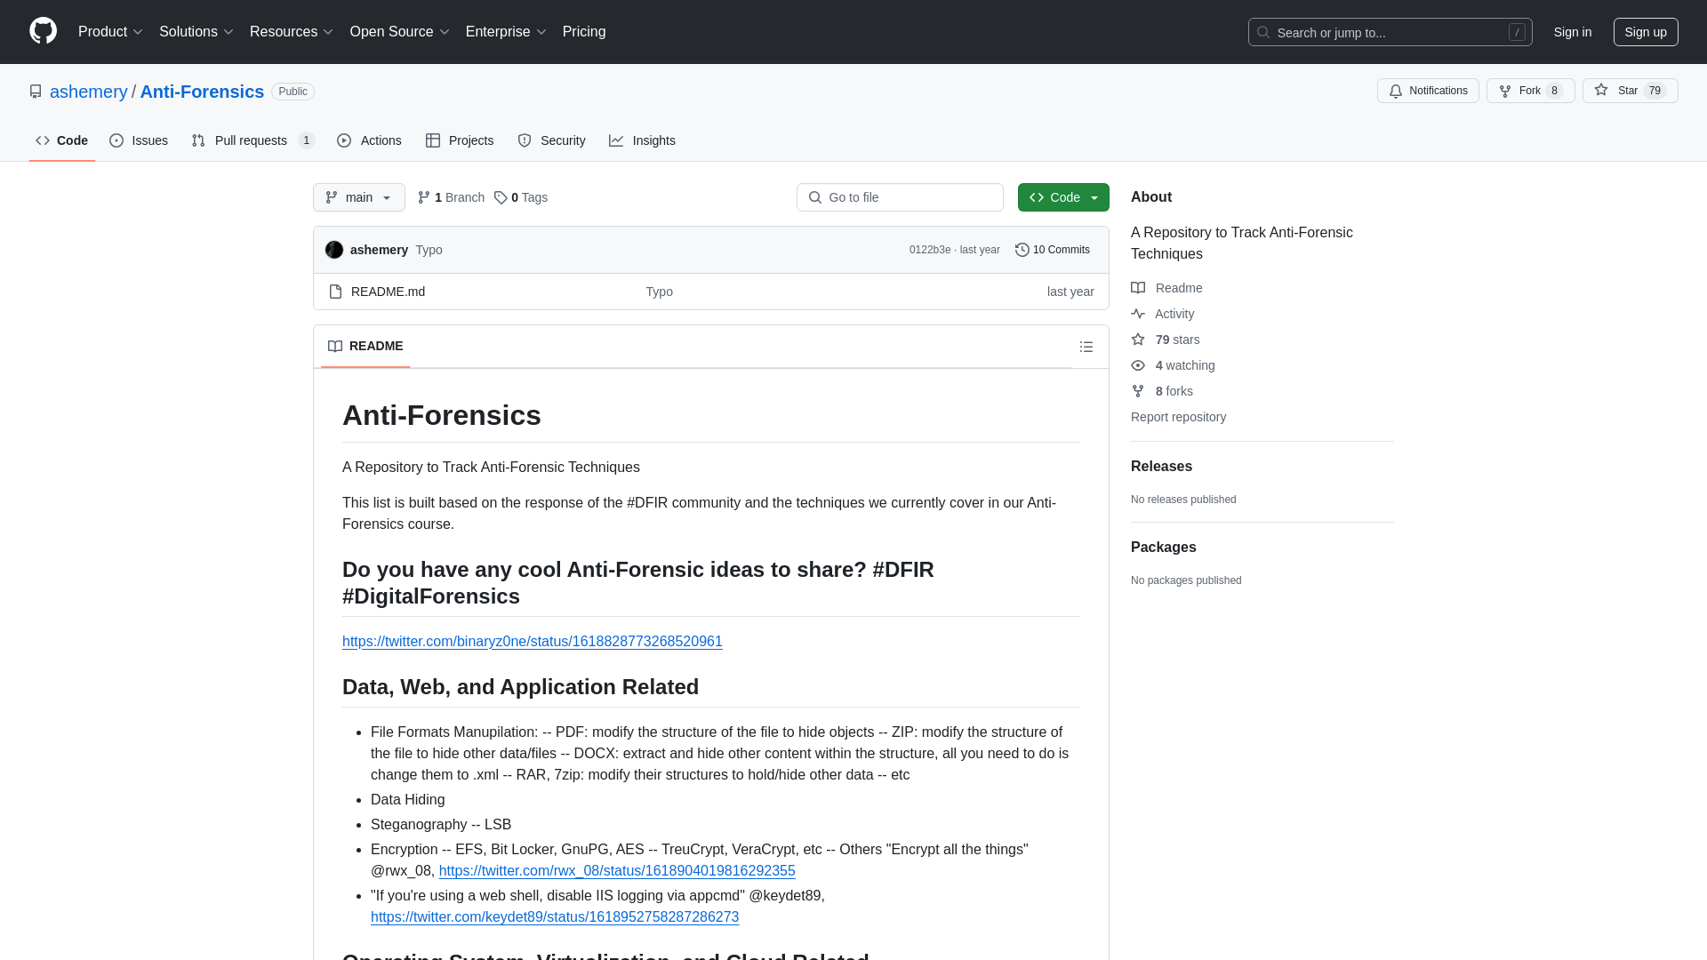Expand the Enterprise menu
The image size is (1707, 960).
pos(505,32)
